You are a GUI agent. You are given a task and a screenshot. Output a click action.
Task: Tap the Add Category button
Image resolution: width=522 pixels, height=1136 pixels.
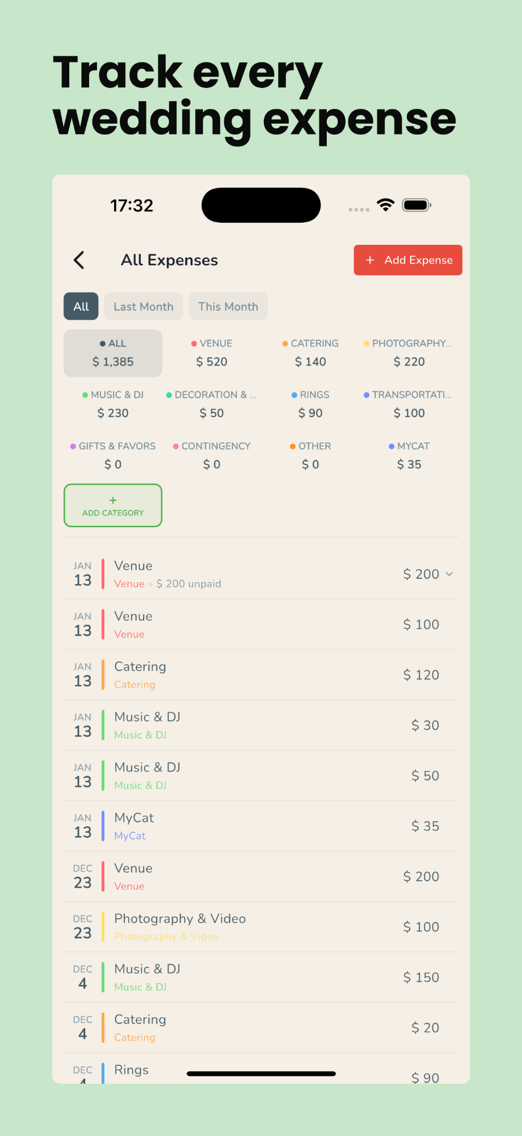tap(112, 506)
